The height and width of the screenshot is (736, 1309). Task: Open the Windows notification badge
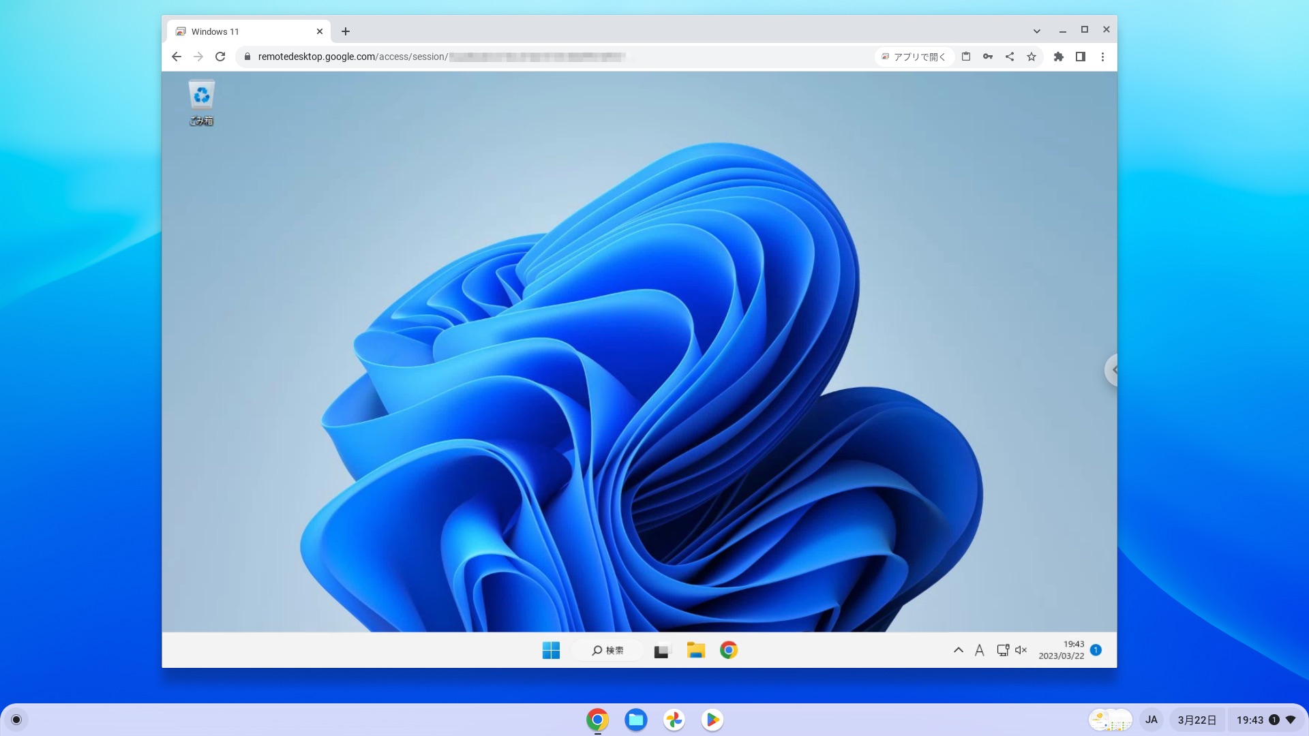coord(1096,650)
